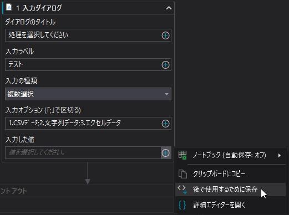The width and height of the screenshot is (289, 215).
Task: Open the 入力の種類 dropdown showing 複数選択
Action: 88,94
